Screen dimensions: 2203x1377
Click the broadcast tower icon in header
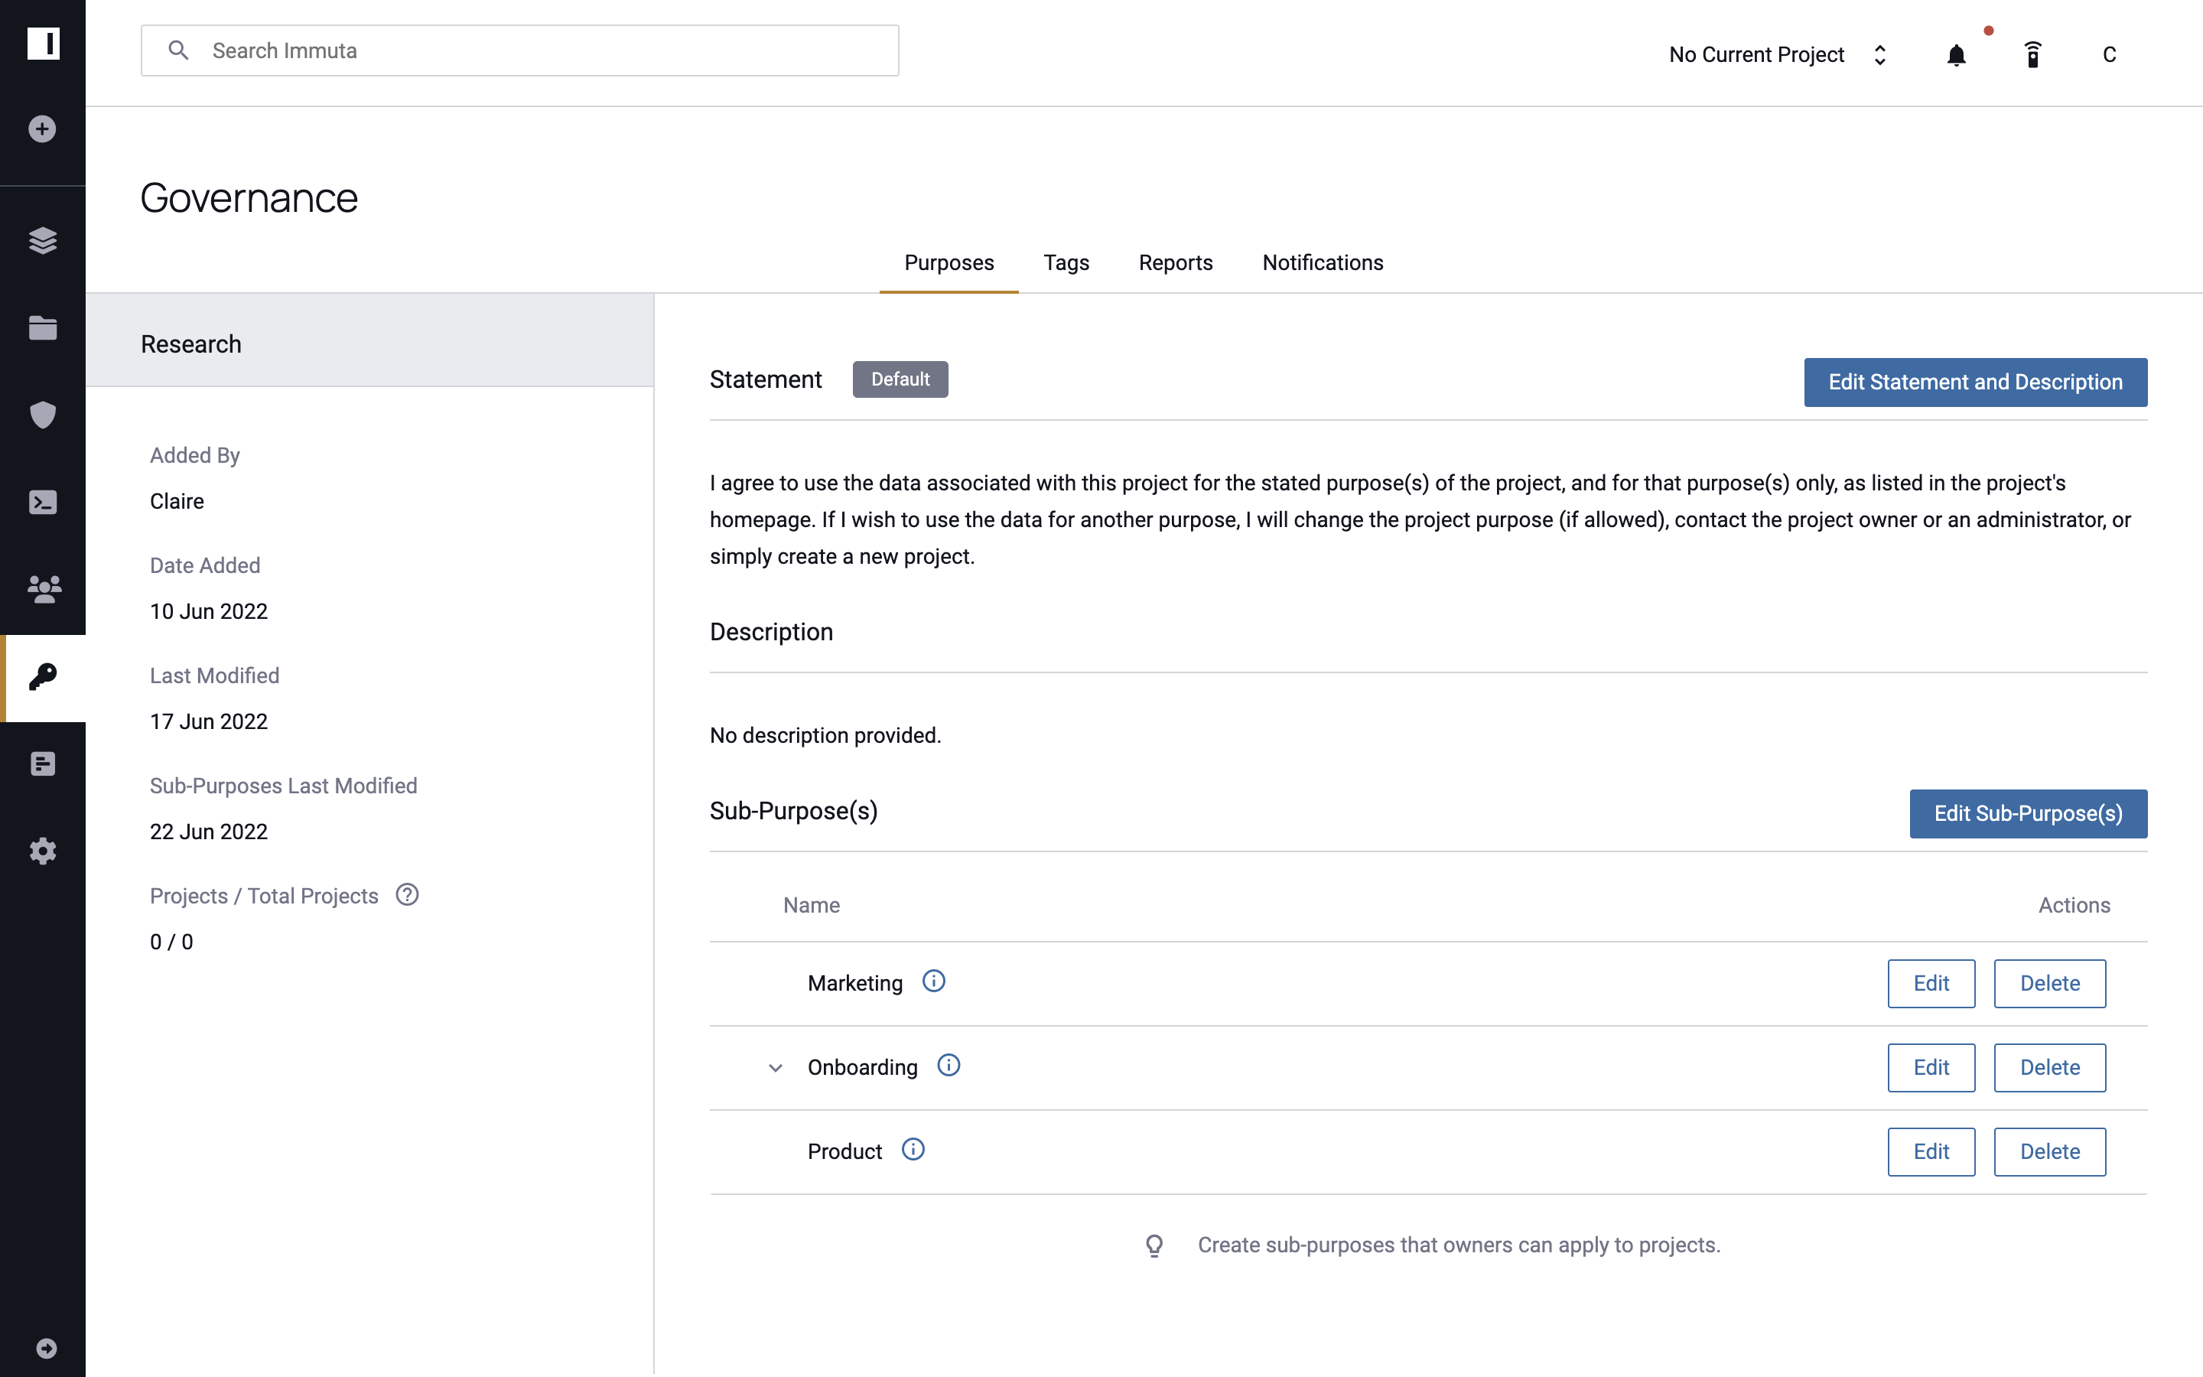[x=2032, y=56]
